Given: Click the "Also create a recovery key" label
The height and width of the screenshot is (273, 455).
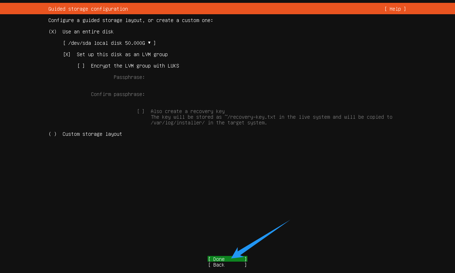Looking at the screenshot, I should click(x=188, y=111).
